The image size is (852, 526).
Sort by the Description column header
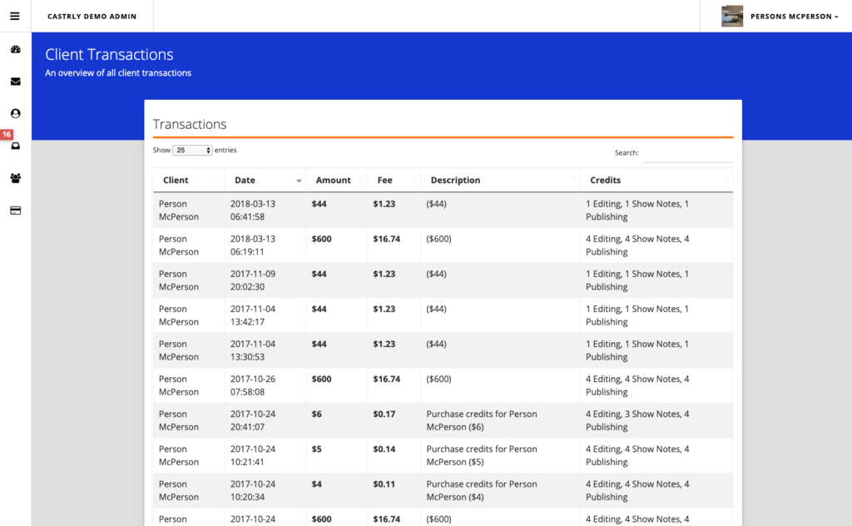[500, 180]
